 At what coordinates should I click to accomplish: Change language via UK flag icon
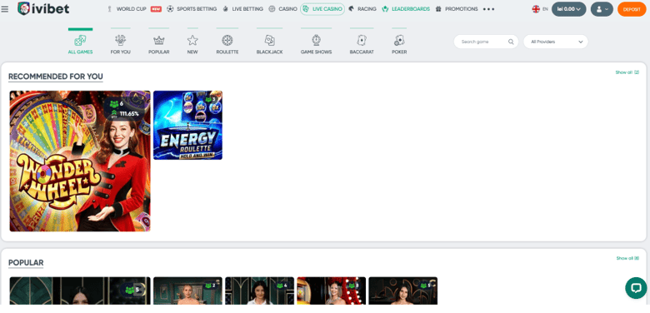point(536,9)
